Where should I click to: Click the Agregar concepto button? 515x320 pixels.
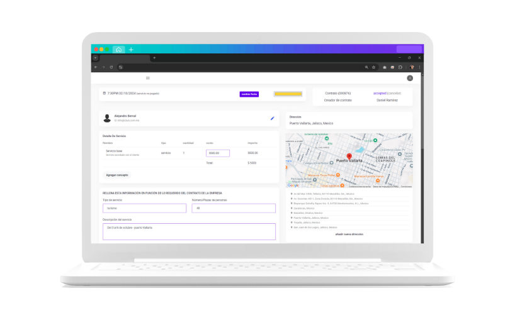pyautogui.click(x=117, y=175)
